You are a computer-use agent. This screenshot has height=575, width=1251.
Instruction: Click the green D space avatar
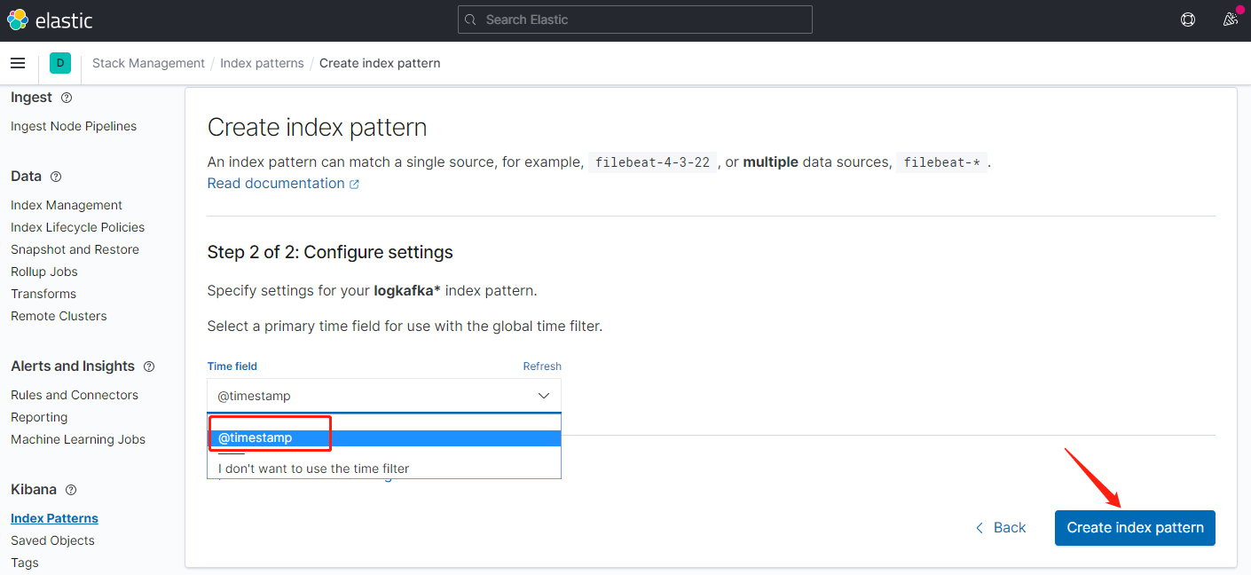coord(60,63)
